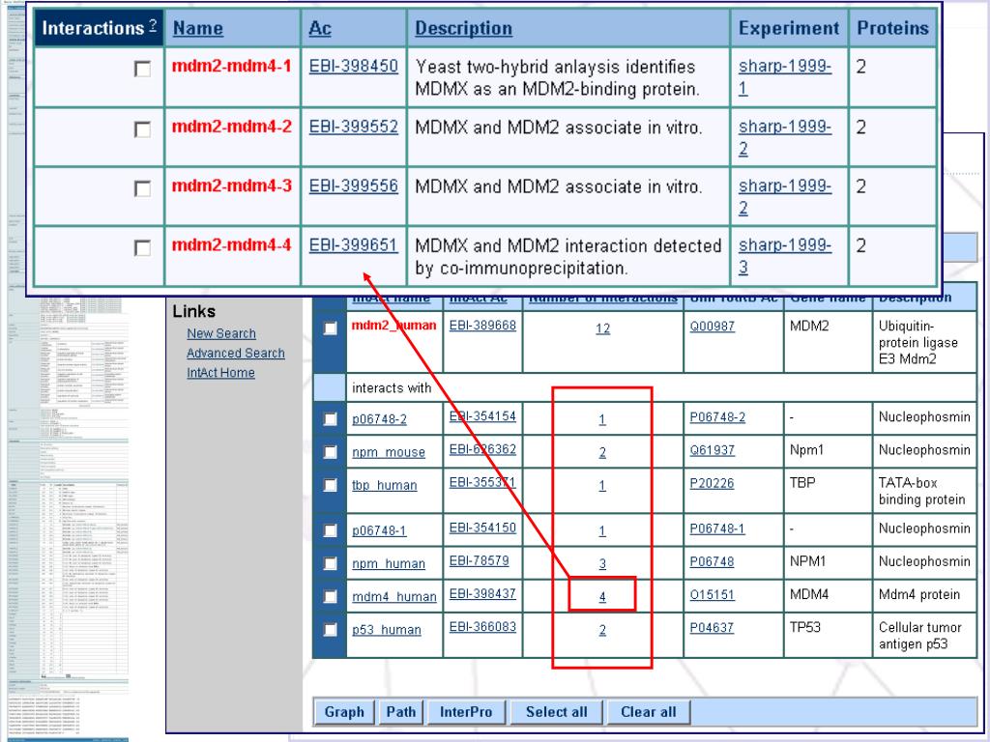Open IntAct Ac EBI-389668
990x742 pixels.
482,325
